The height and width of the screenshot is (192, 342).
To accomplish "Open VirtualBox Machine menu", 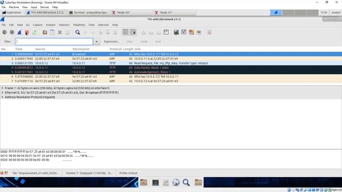I will pyautogui.click(x=14, y=7).
